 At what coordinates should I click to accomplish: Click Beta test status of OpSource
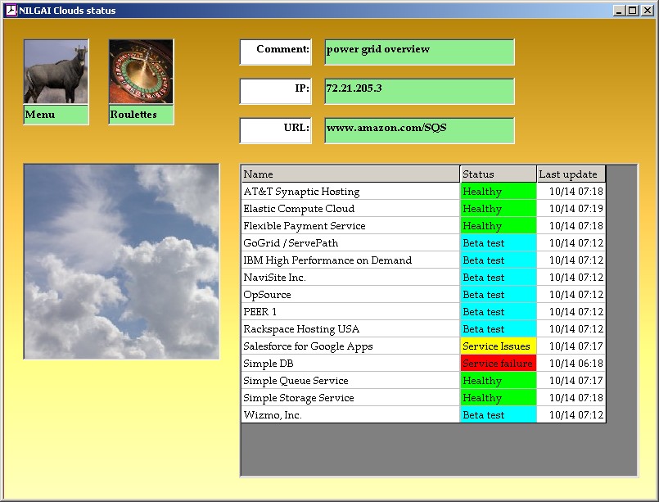tap(499, 295)
